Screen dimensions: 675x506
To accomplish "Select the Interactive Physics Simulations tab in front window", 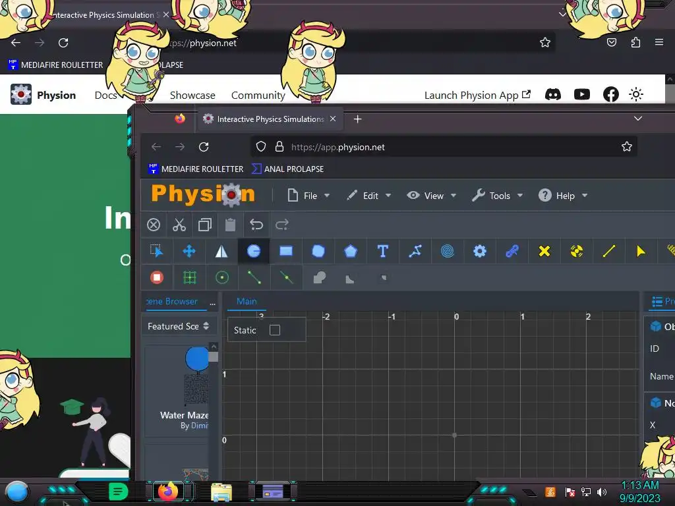I will click(x=270, y=119).
